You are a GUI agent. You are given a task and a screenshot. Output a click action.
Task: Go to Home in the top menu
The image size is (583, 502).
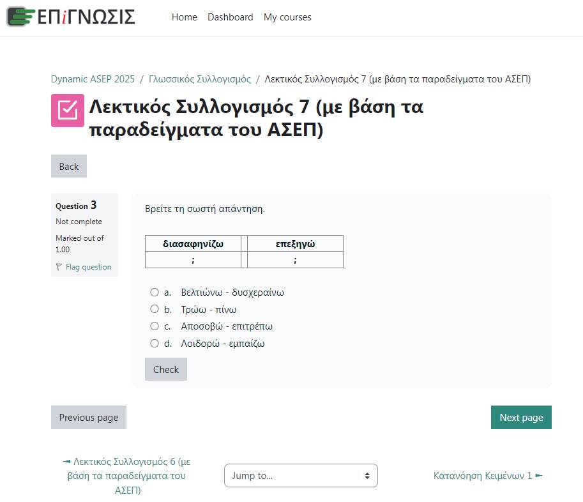pyautogui.click(x=185, y=17)
